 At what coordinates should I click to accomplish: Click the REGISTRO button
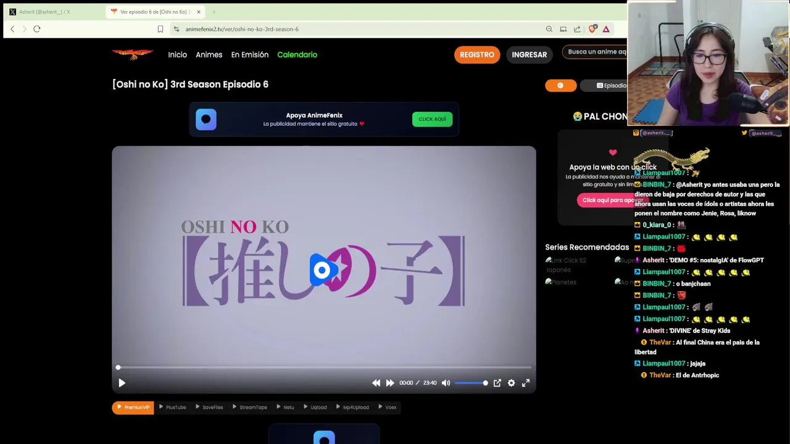476,55
